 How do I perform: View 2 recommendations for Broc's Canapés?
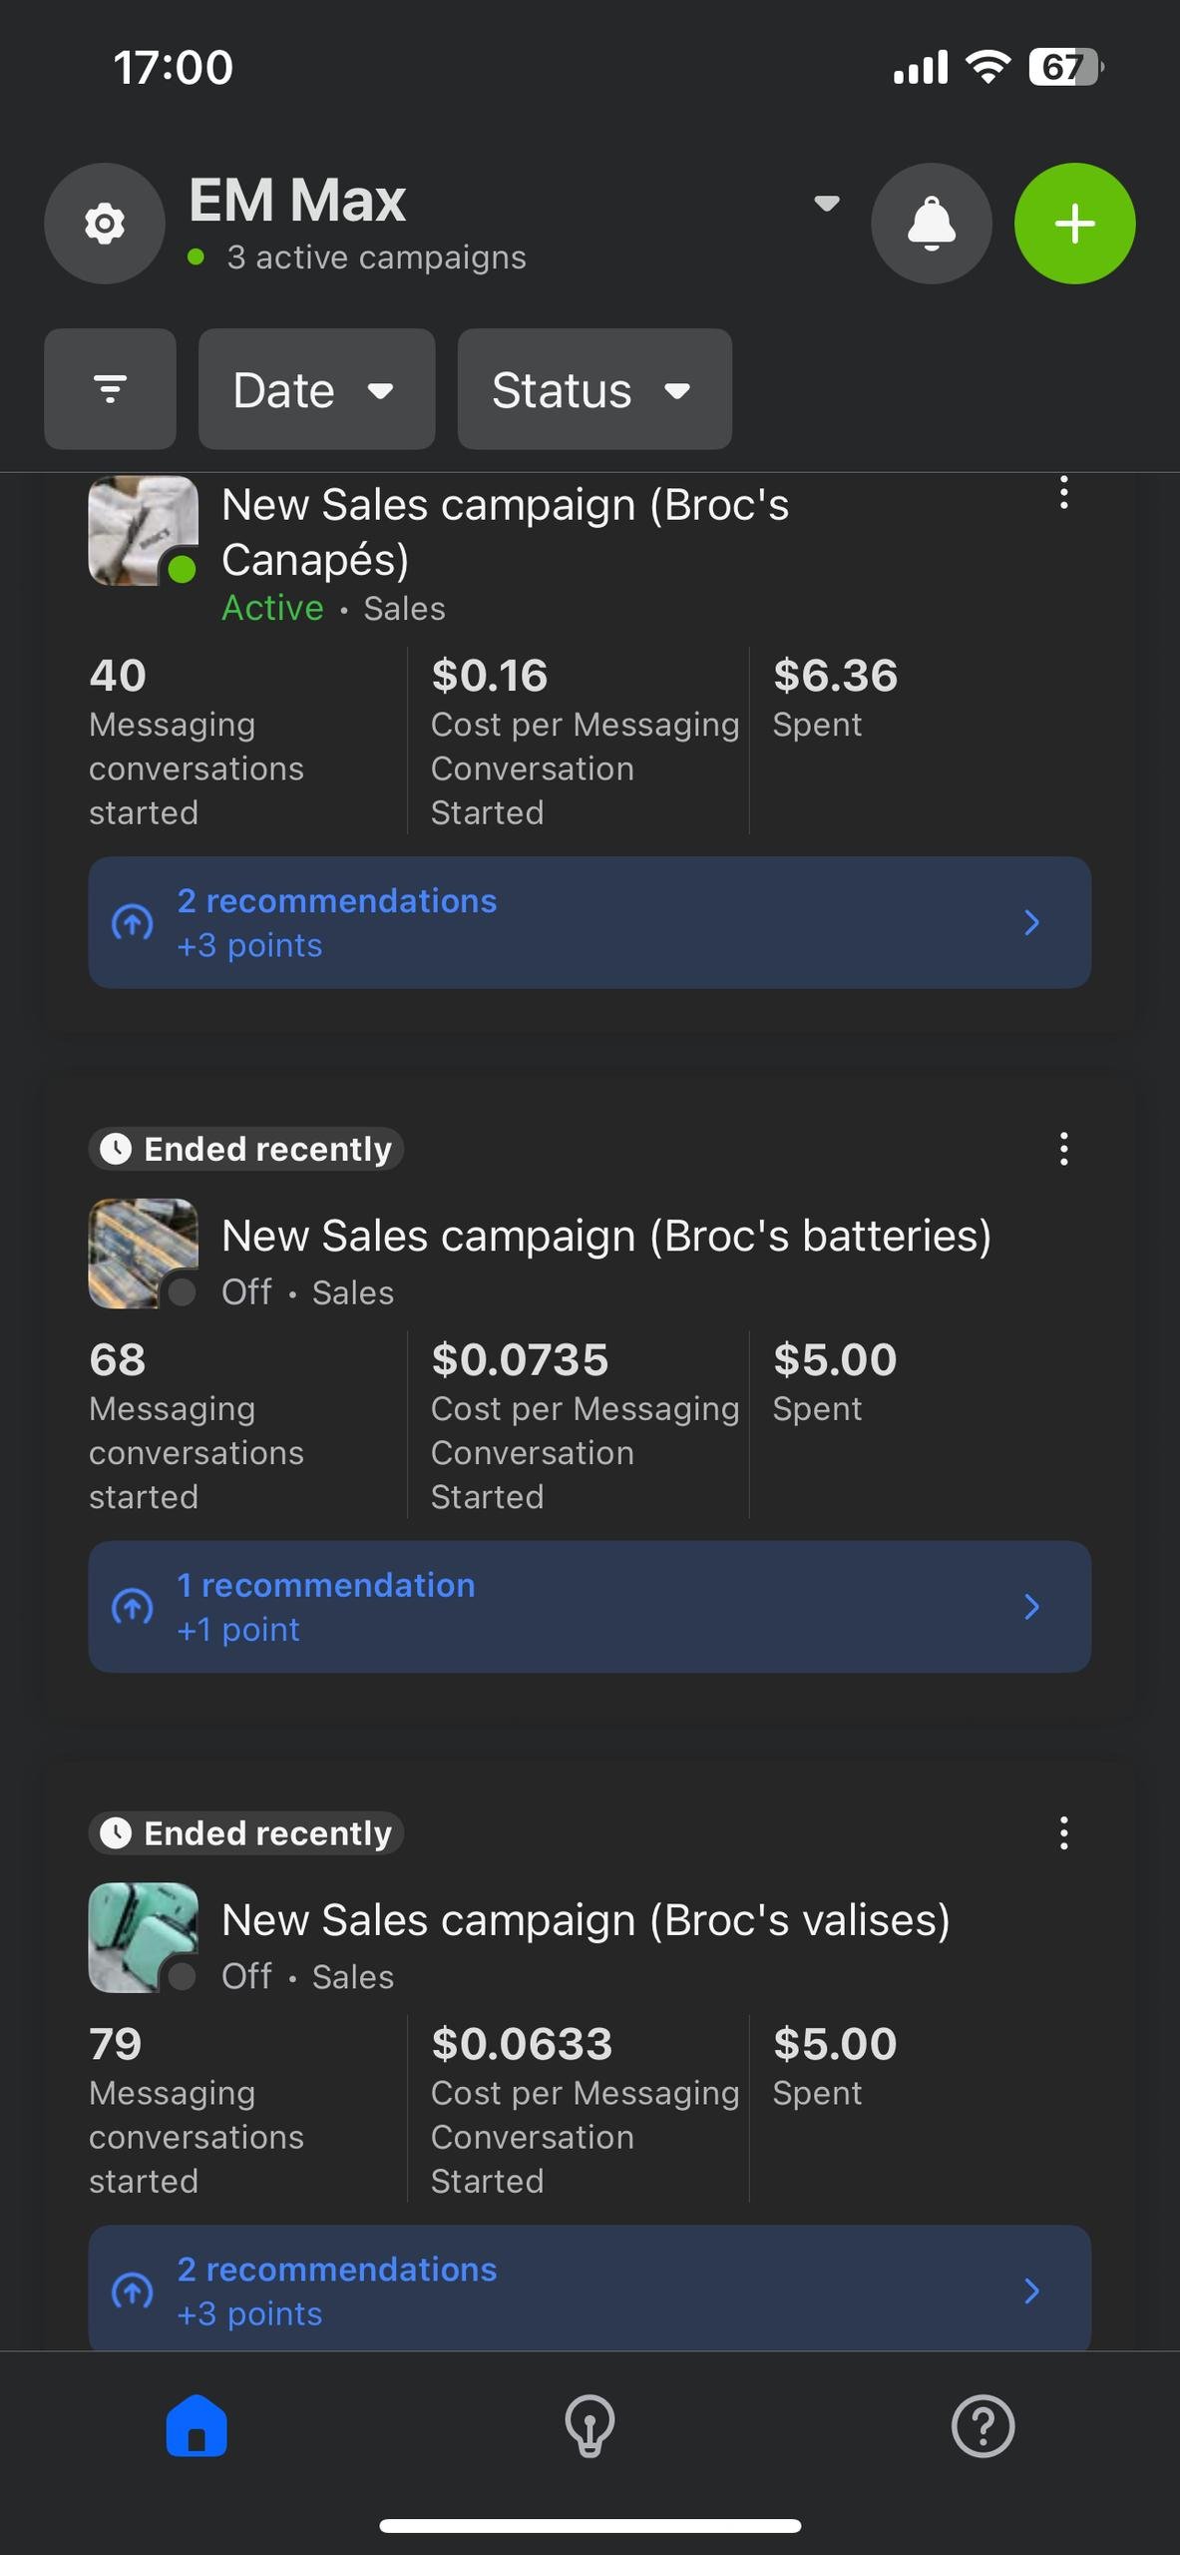[x=590, y=922]
